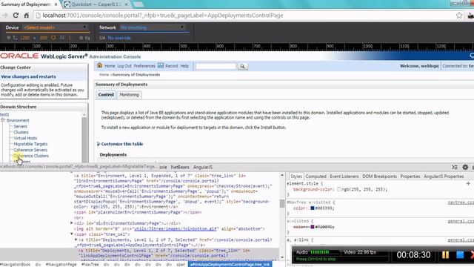The image size is (474, 267).
Task: Select the Control tab
Action: (106, 95)
